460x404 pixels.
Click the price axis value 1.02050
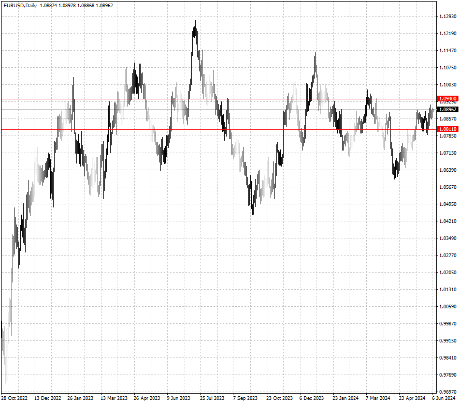(x=448, y=273)
